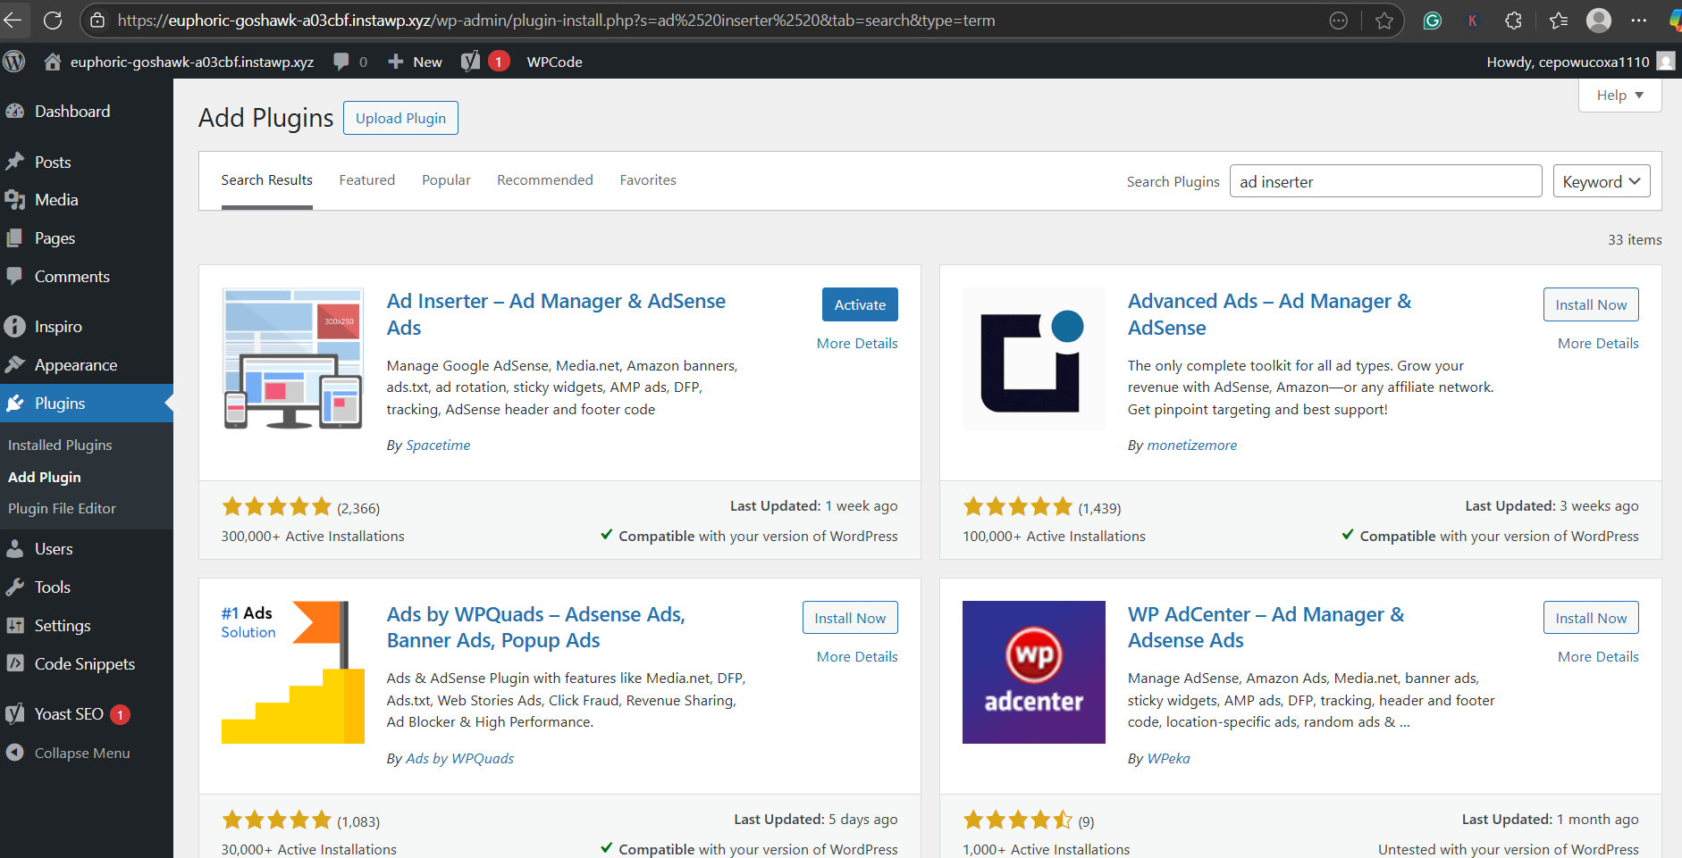Open the favorites list icon
The width and height of the screenshot is (1682, 858).
click(1559, 21)
